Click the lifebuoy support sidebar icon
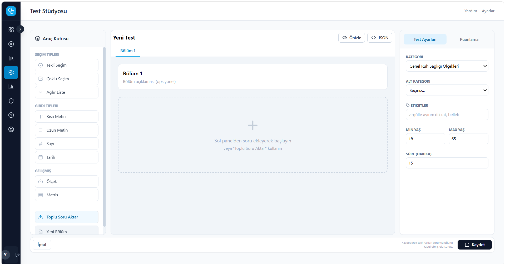 (x=11, y=129)
